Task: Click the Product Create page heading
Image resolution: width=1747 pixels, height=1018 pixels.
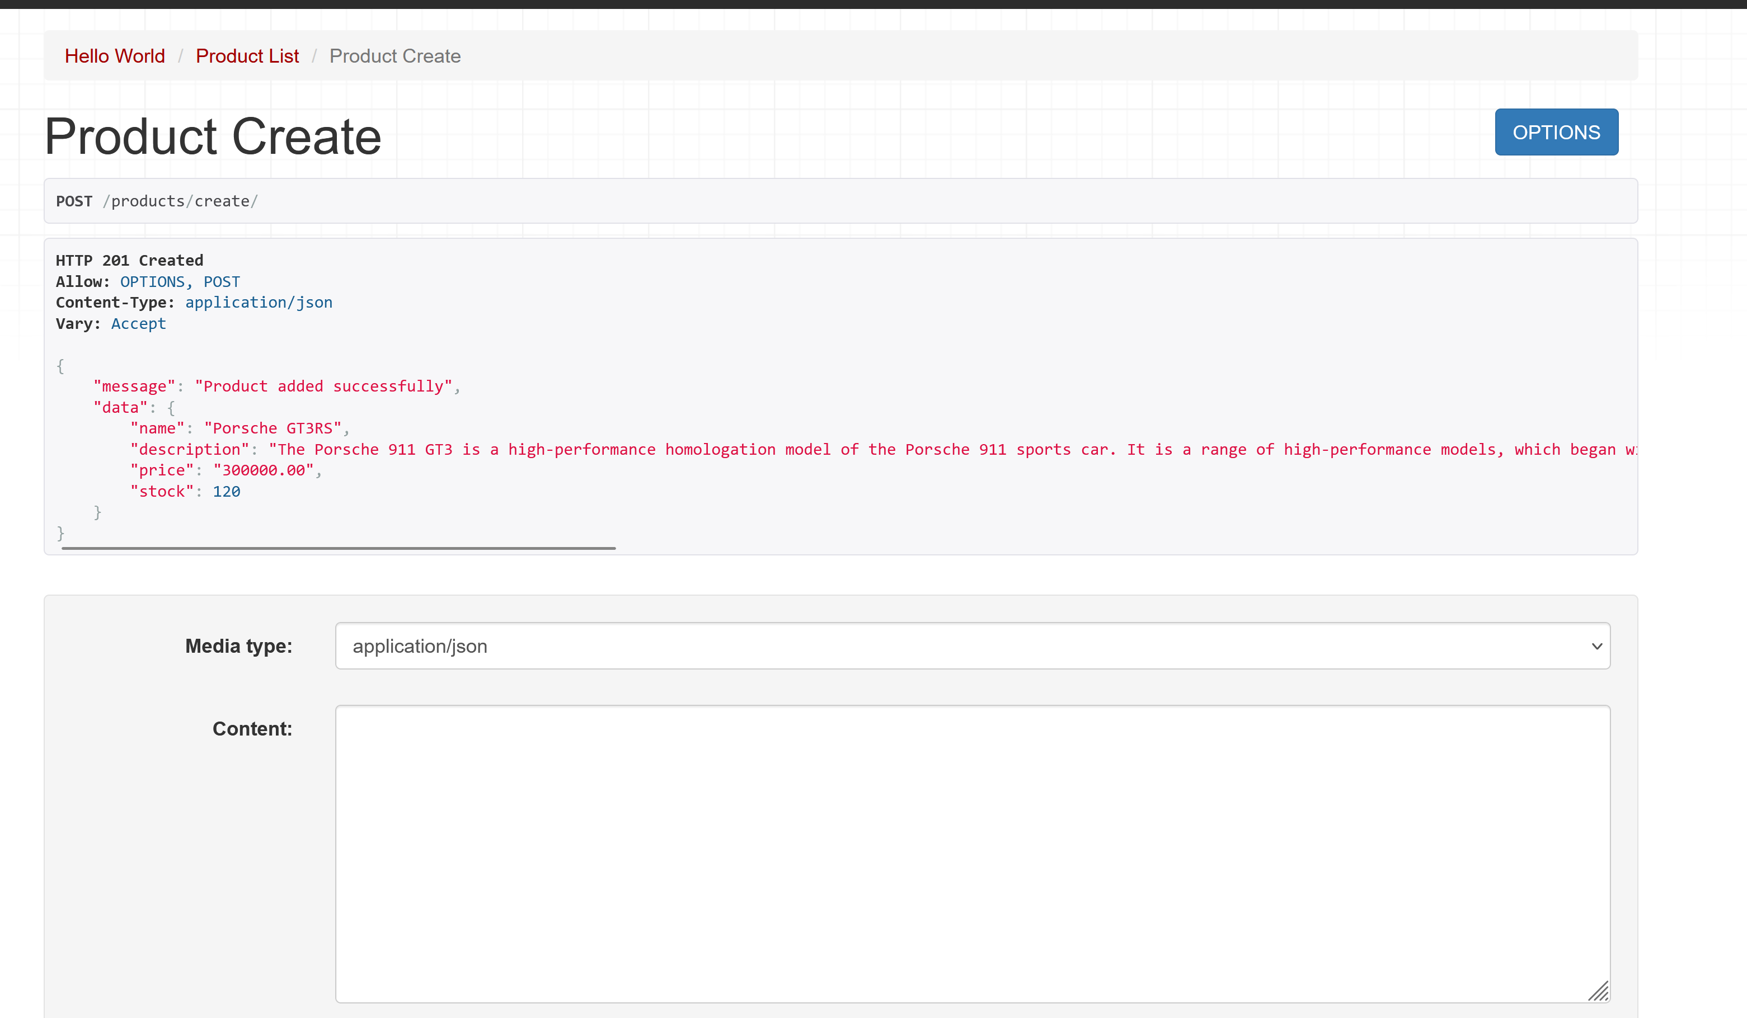Action: pyautogui.click(x=213, y=136)
